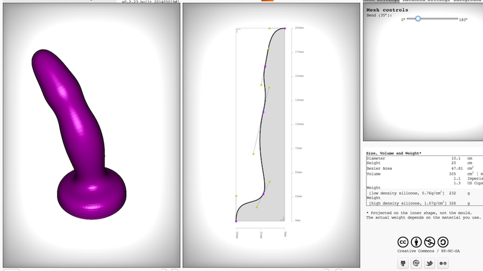Click the low density silicone weight '232'

[x=452, y=193]
